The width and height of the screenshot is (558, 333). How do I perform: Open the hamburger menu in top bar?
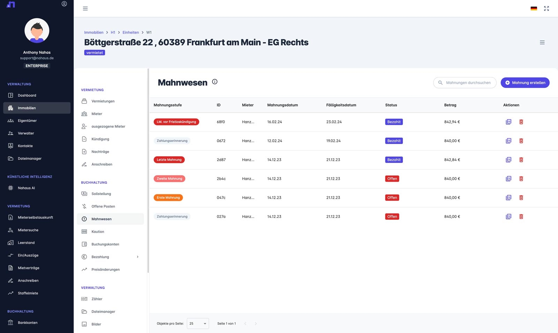click(85, 8)
